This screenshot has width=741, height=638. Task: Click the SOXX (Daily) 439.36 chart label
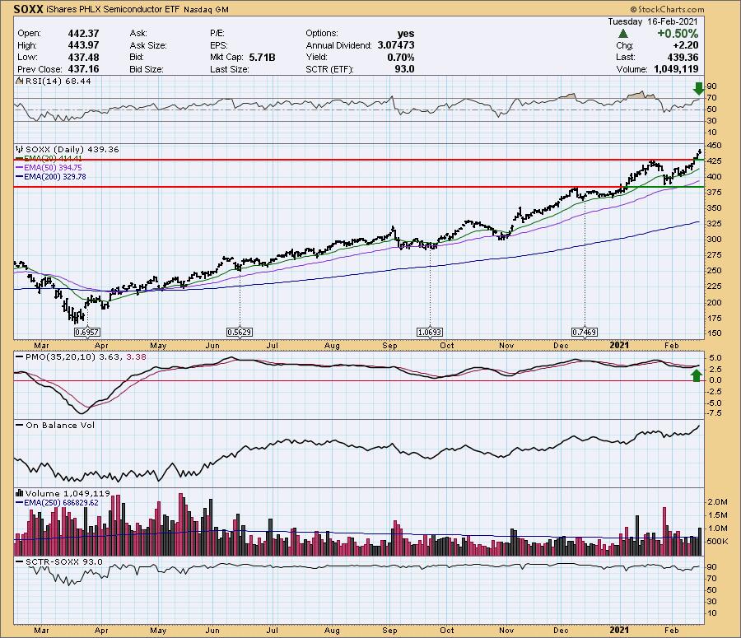coord(72,149)
